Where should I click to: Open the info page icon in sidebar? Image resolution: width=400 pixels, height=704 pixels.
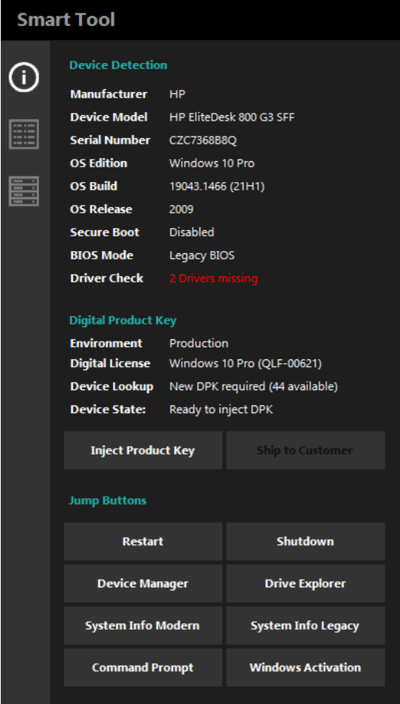tap(24, 78)
